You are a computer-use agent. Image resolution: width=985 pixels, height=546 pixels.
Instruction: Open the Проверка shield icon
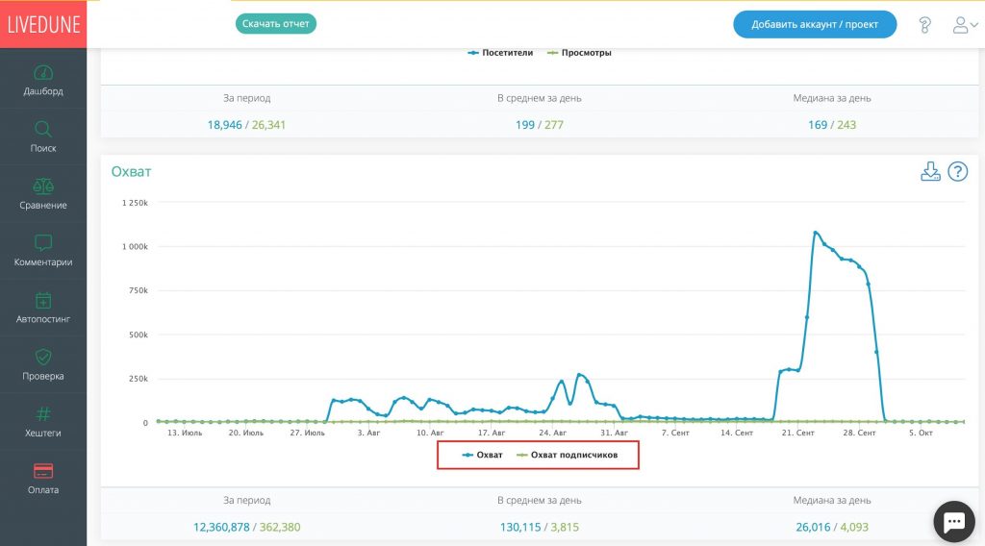click(42, 358)
